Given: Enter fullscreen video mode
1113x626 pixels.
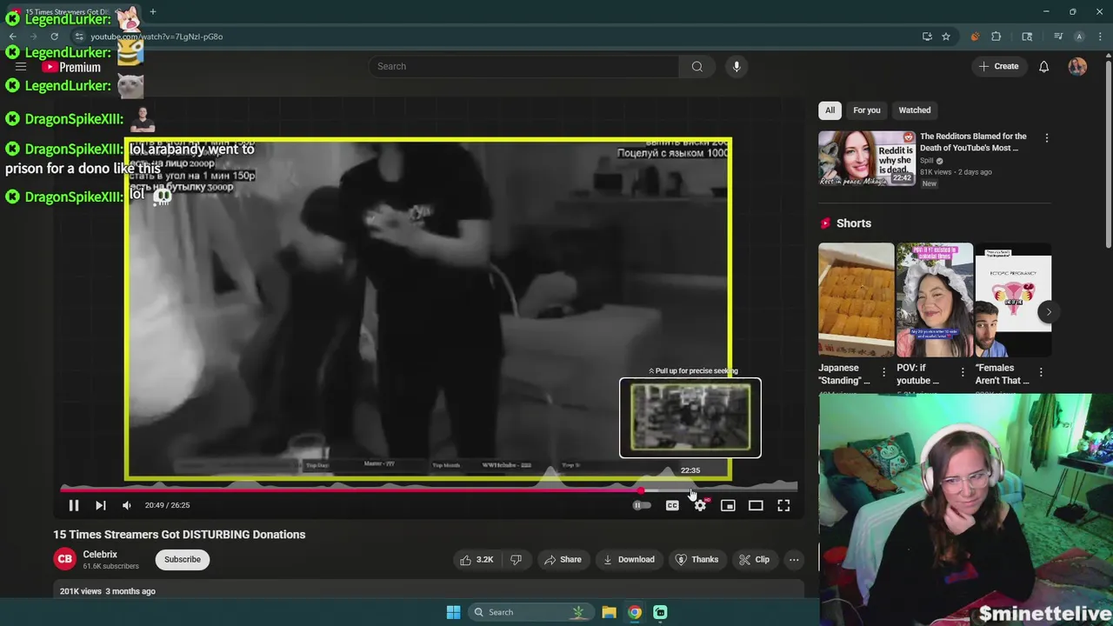Looking at the screenshot, I should [x=783, y=505].
